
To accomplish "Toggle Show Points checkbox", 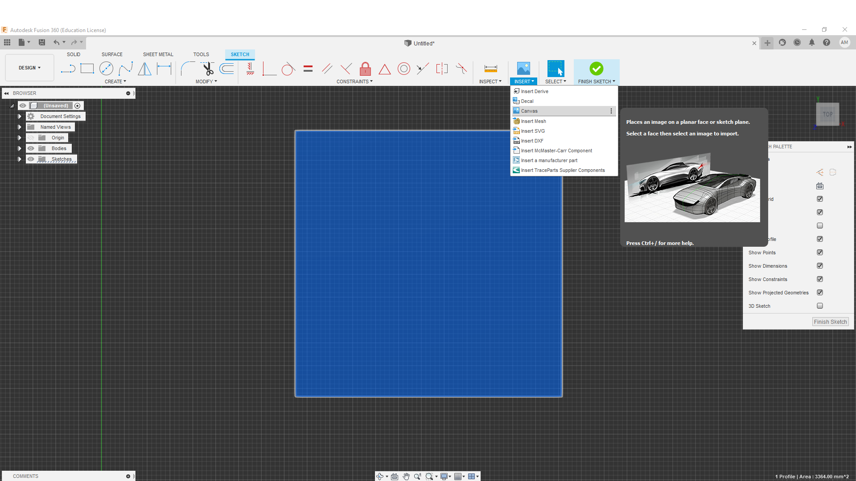I will click(819, 253).
